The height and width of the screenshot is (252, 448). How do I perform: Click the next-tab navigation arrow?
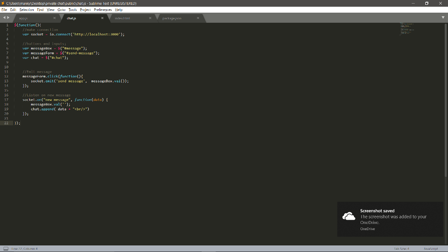tap(7, 17)
